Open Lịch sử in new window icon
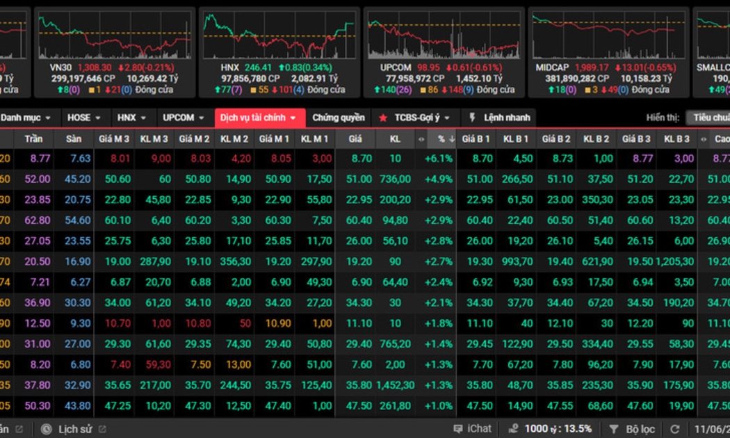The image size is (730, 438). pyautogui.click(x=103, y=429)
